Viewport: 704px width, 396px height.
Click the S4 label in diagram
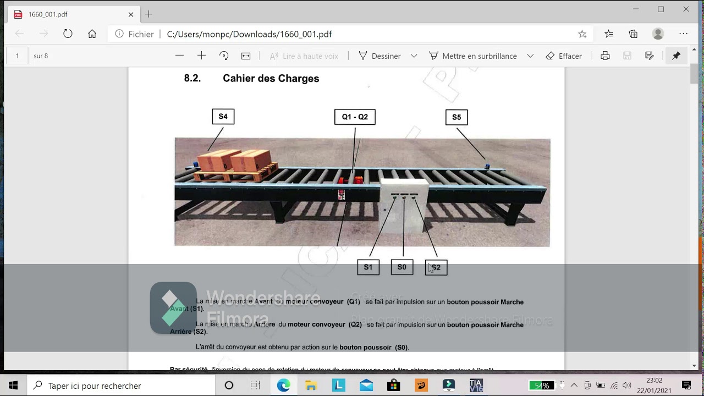[223, 117]
